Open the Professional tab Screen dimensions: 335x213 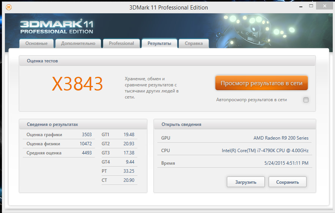pyautogui.click(x=121, y=43)
